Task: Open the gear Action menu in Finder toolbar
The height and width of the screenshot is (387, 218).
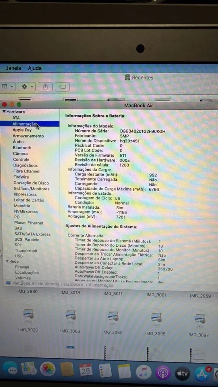Action: coord(27,87)
